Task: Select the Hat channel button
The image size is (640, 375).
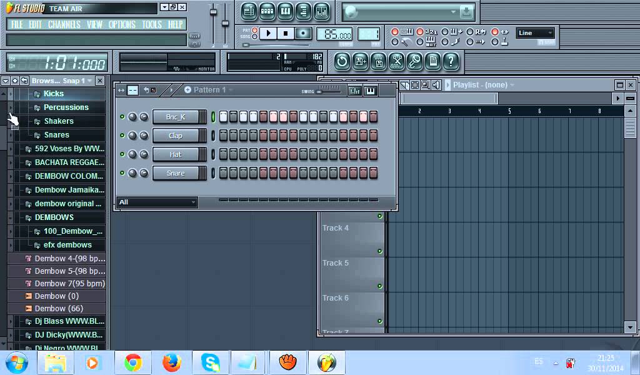Action: tap(176, 154)
